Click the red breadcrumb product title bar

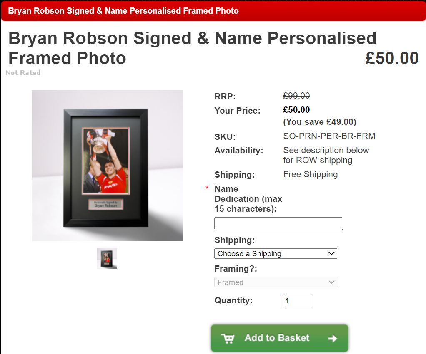(213, 11)
